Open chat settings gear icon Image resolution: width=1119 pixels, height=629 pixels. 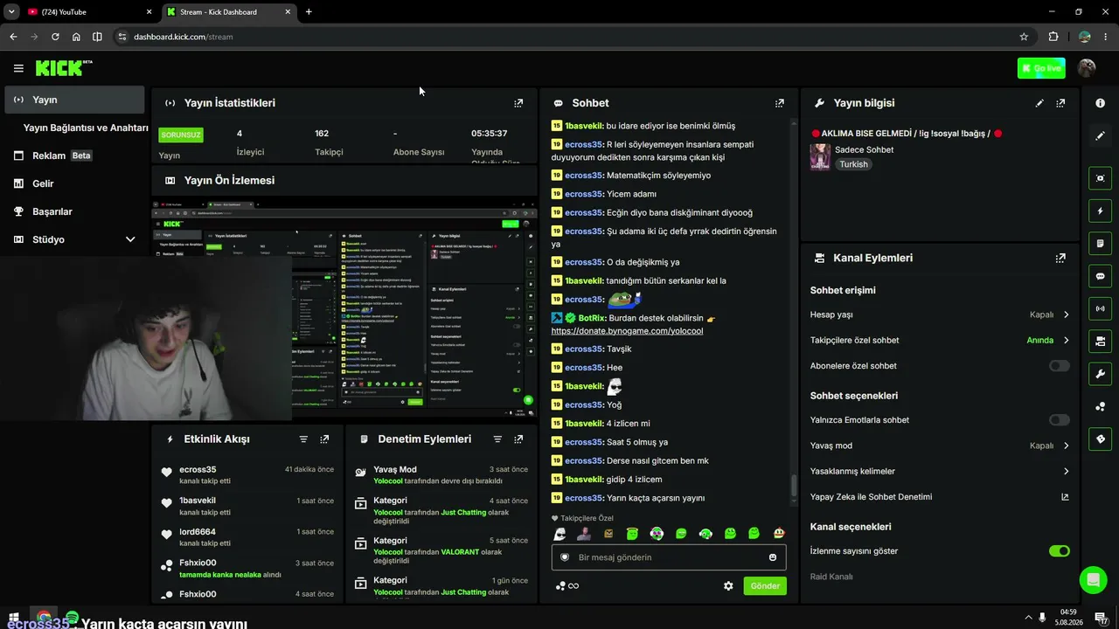coord(728,586)
